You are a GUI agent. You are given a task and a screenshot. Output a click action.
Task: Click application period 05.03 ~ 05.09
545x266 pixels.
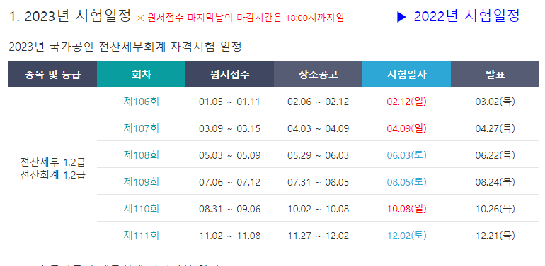229,155
